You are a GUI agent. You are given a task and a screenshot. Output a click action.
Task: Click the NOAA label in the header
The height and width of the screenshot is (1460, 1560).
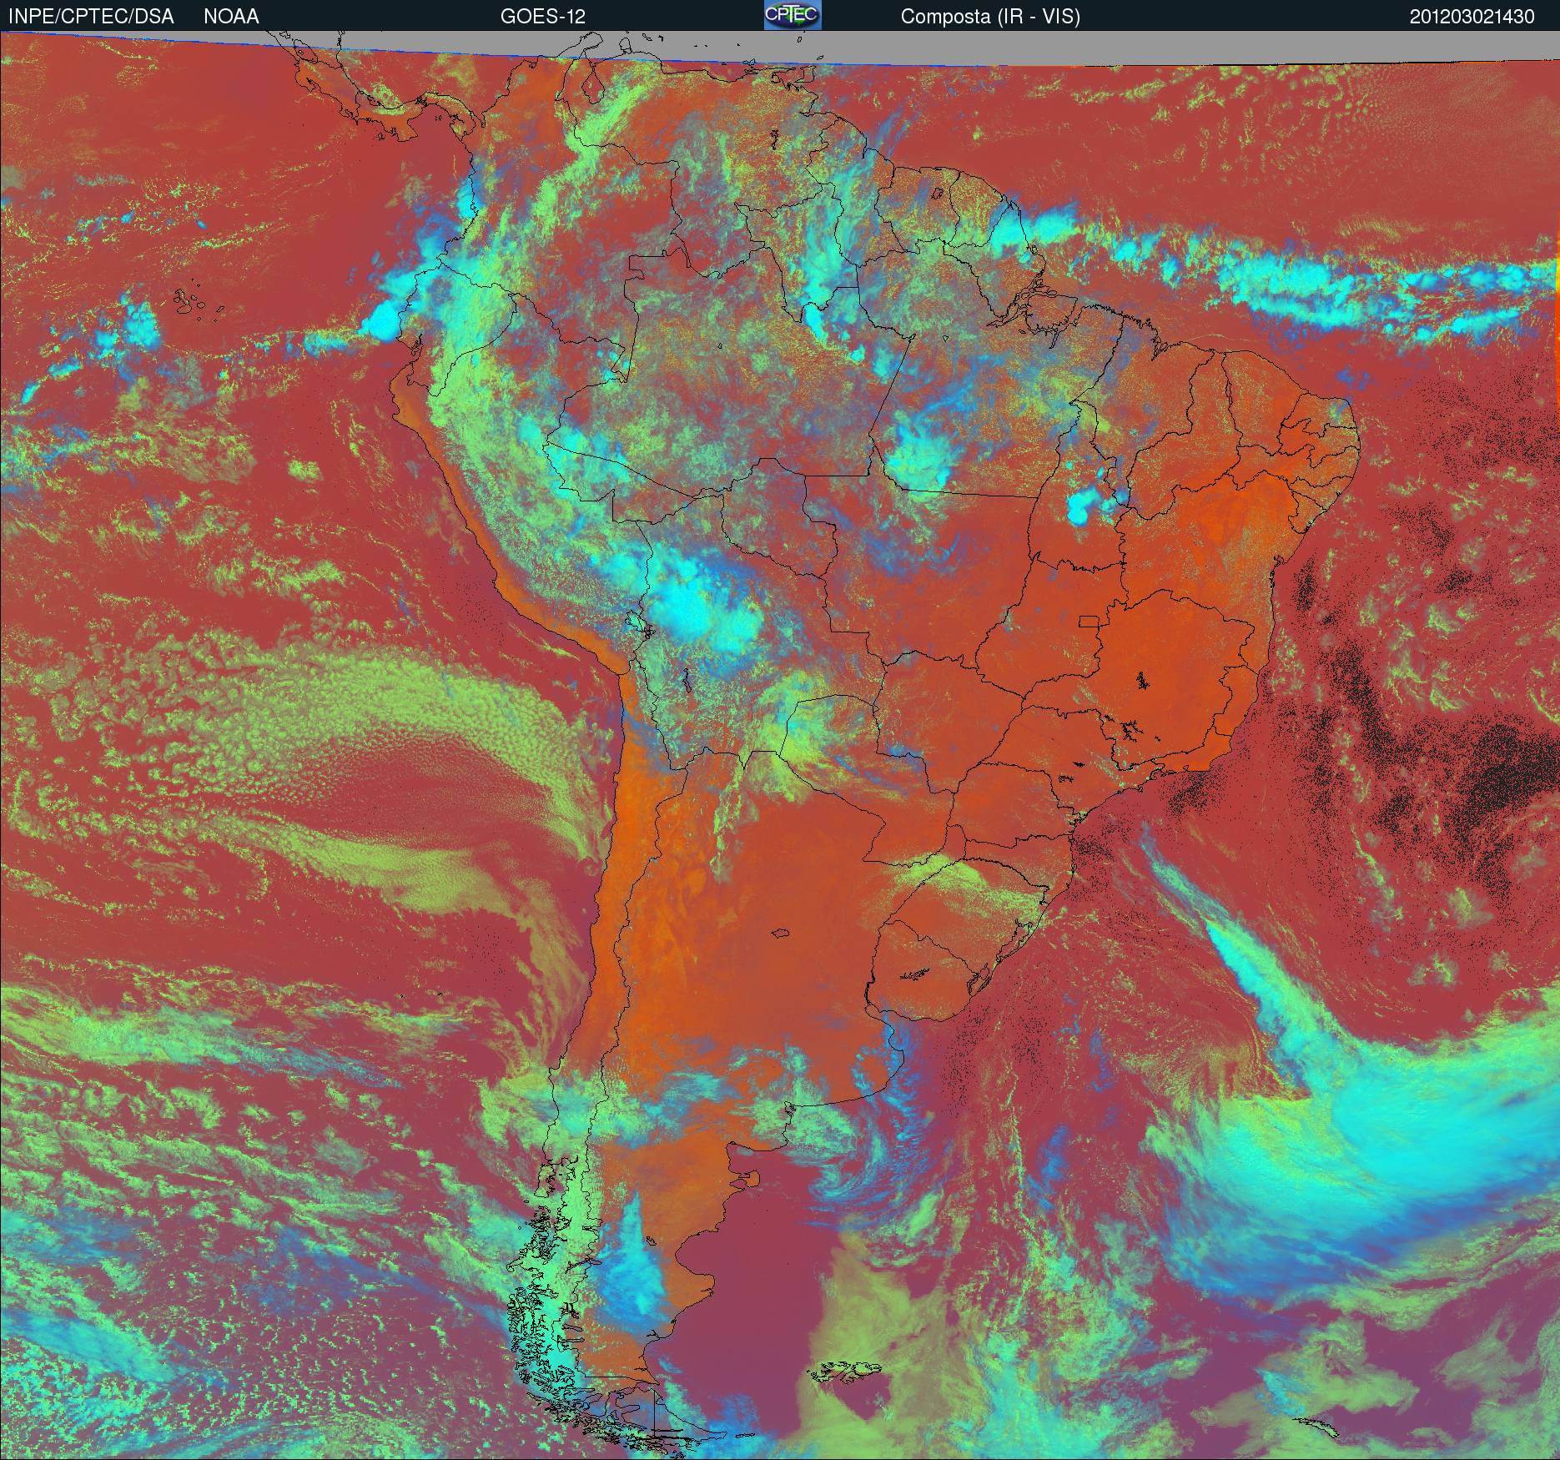(x=231, y=17)
